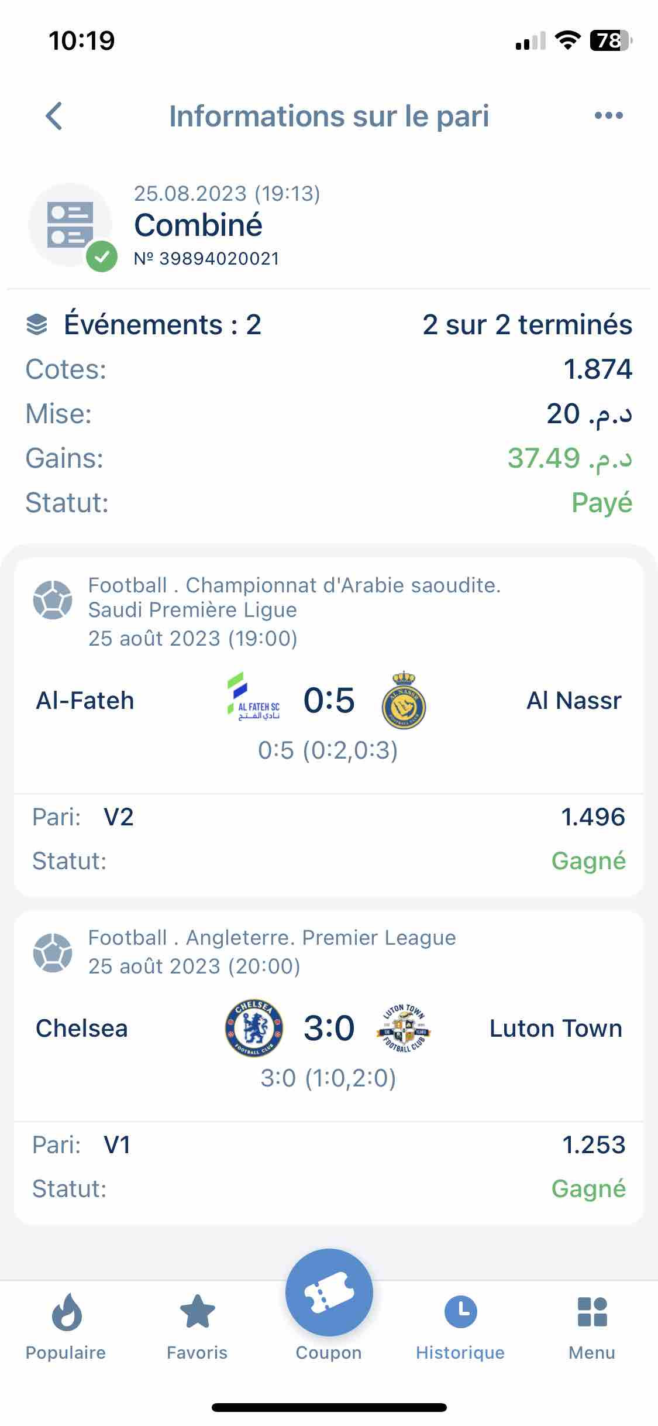The width and height of the screenshot is (658, 1426).
Task: Tap the battery indicator in status bar
Action: pyautogui.click(x=611, y=41)
